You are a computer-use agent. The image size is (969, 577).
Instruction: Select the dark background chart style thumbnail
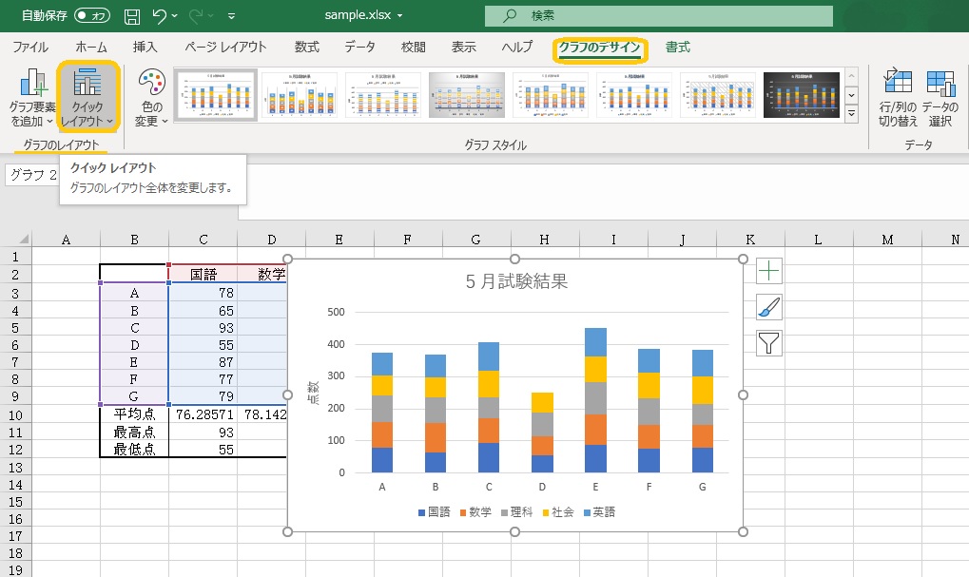pos(802,95)
